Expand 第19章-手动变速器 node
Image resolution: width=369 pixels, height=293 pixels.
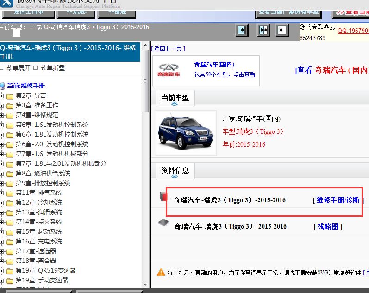pyautogui.click(x=2, y=281)
